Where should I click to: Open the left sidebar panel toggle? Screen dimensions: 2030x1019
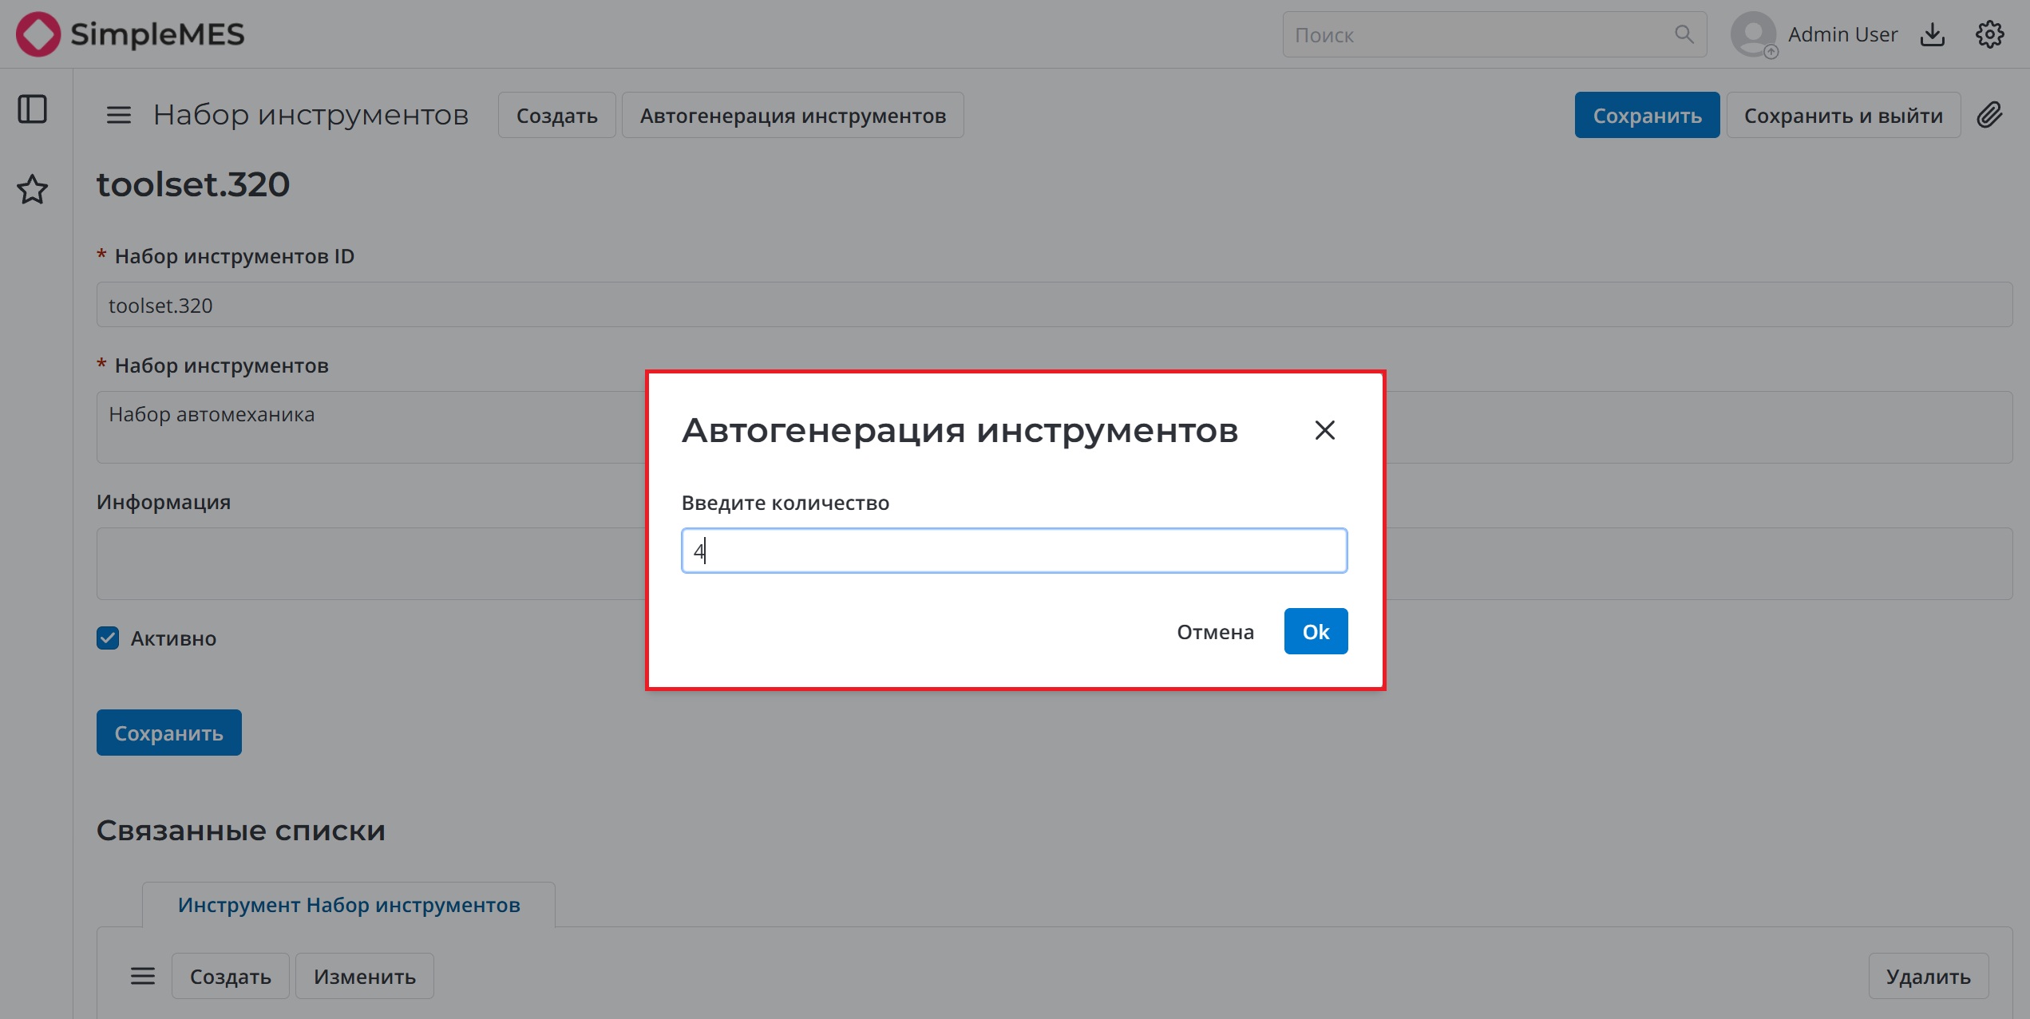tap(32, 110)
